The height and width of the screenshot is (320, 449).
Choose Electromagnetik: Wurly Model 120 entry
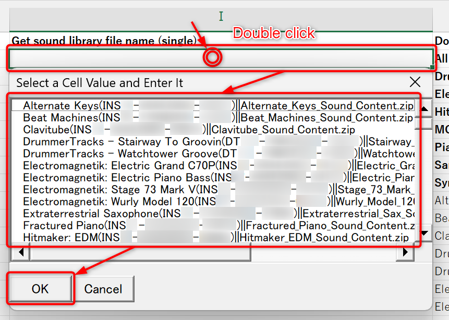coord(110,201)
